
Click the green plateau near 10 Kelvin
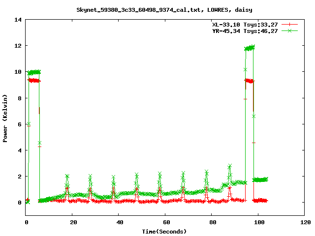[x=34, y=72]
